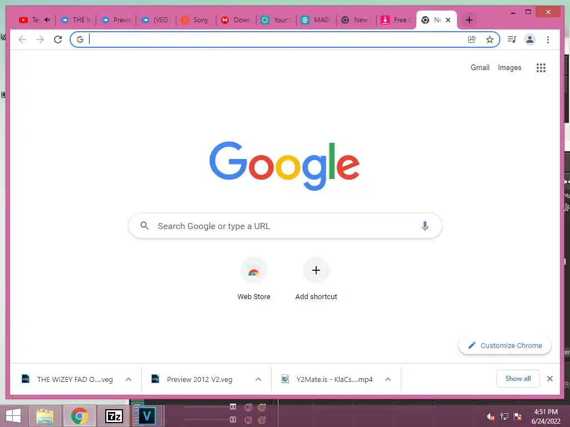Switch to the inactive New T tab

[x=357, y=20]
